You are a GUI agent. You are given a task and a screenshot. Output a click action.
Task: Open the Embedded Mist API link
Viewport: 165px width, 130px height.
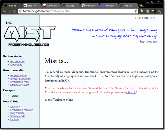coord(22,110)
